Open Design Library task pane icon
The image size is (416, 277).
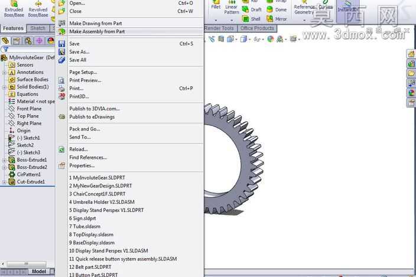pyautogui.click(x=411, y=64)
